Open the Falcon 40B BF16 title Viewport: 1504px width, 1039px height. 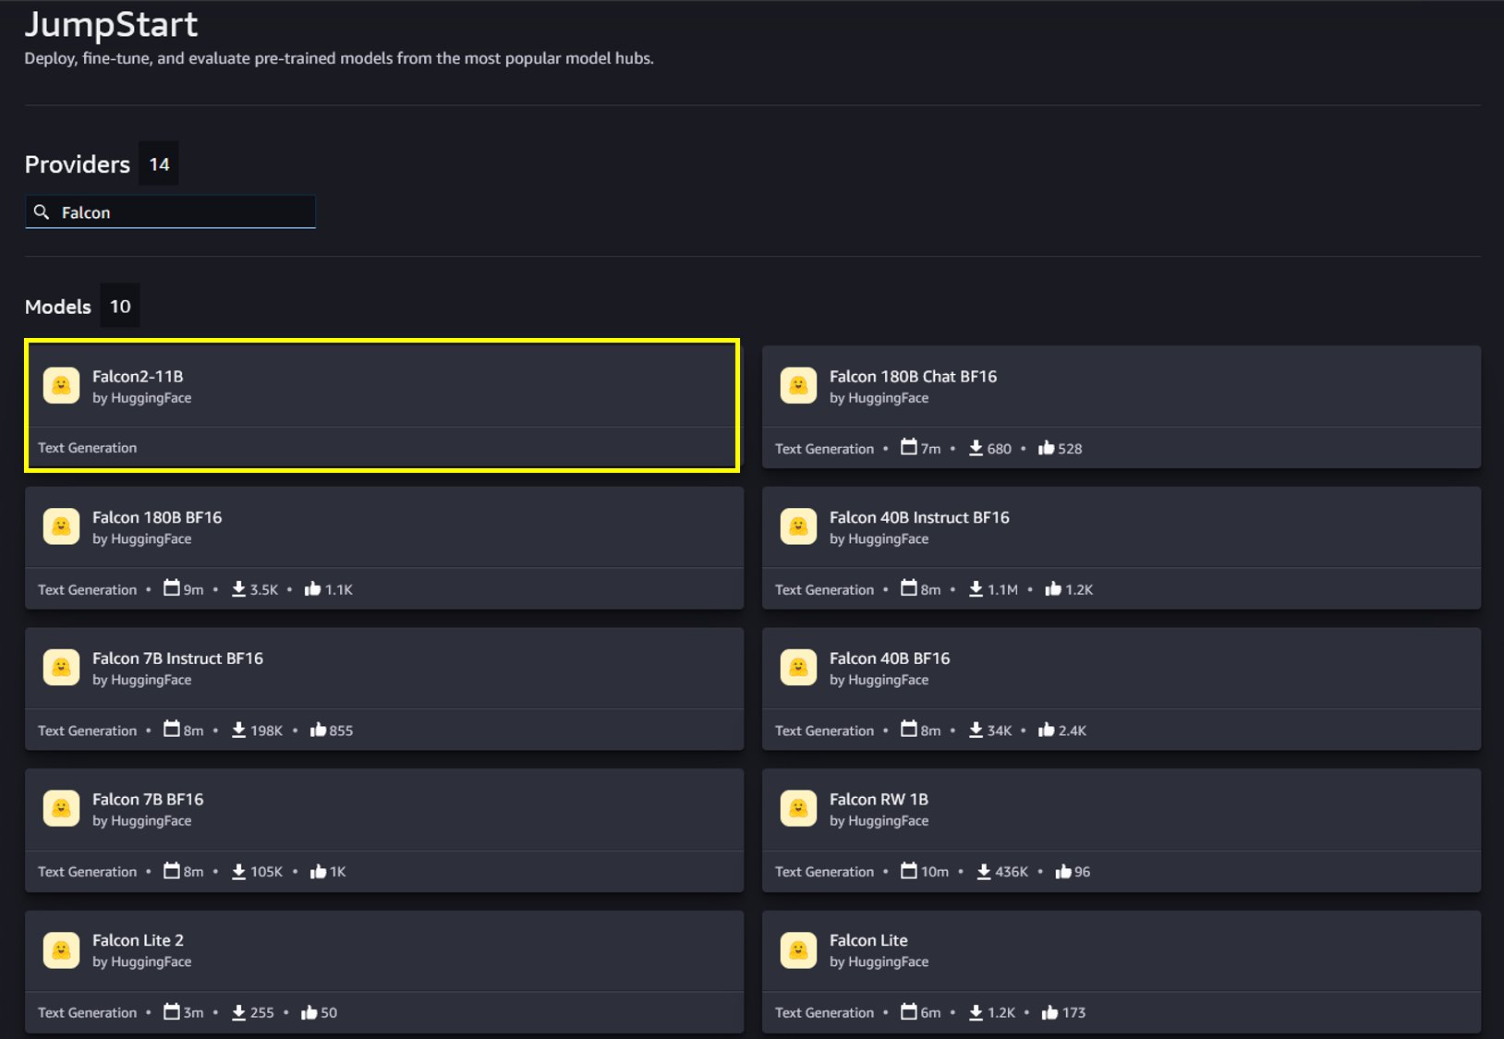(x=890, y=658)
